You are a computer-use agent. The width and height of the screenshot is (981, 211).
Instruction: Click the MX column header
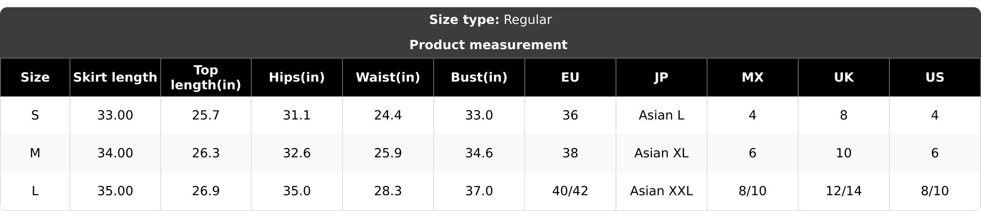753,78
